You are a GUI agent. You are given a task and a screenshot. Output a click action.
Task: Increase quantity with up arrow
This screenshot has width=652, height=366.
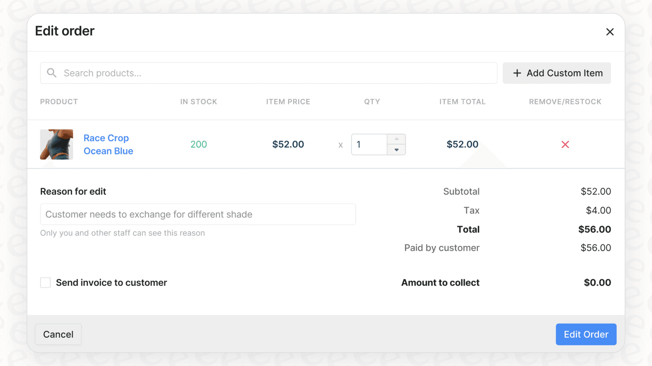tap(396, 139)
